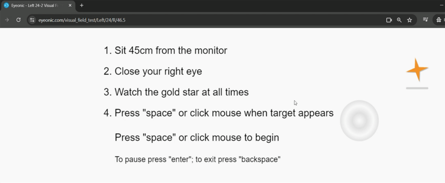Image resolution: width=445 pixels, height=183 pixels.
Task: Minimize the browser window
Action: tap(442, 5)
